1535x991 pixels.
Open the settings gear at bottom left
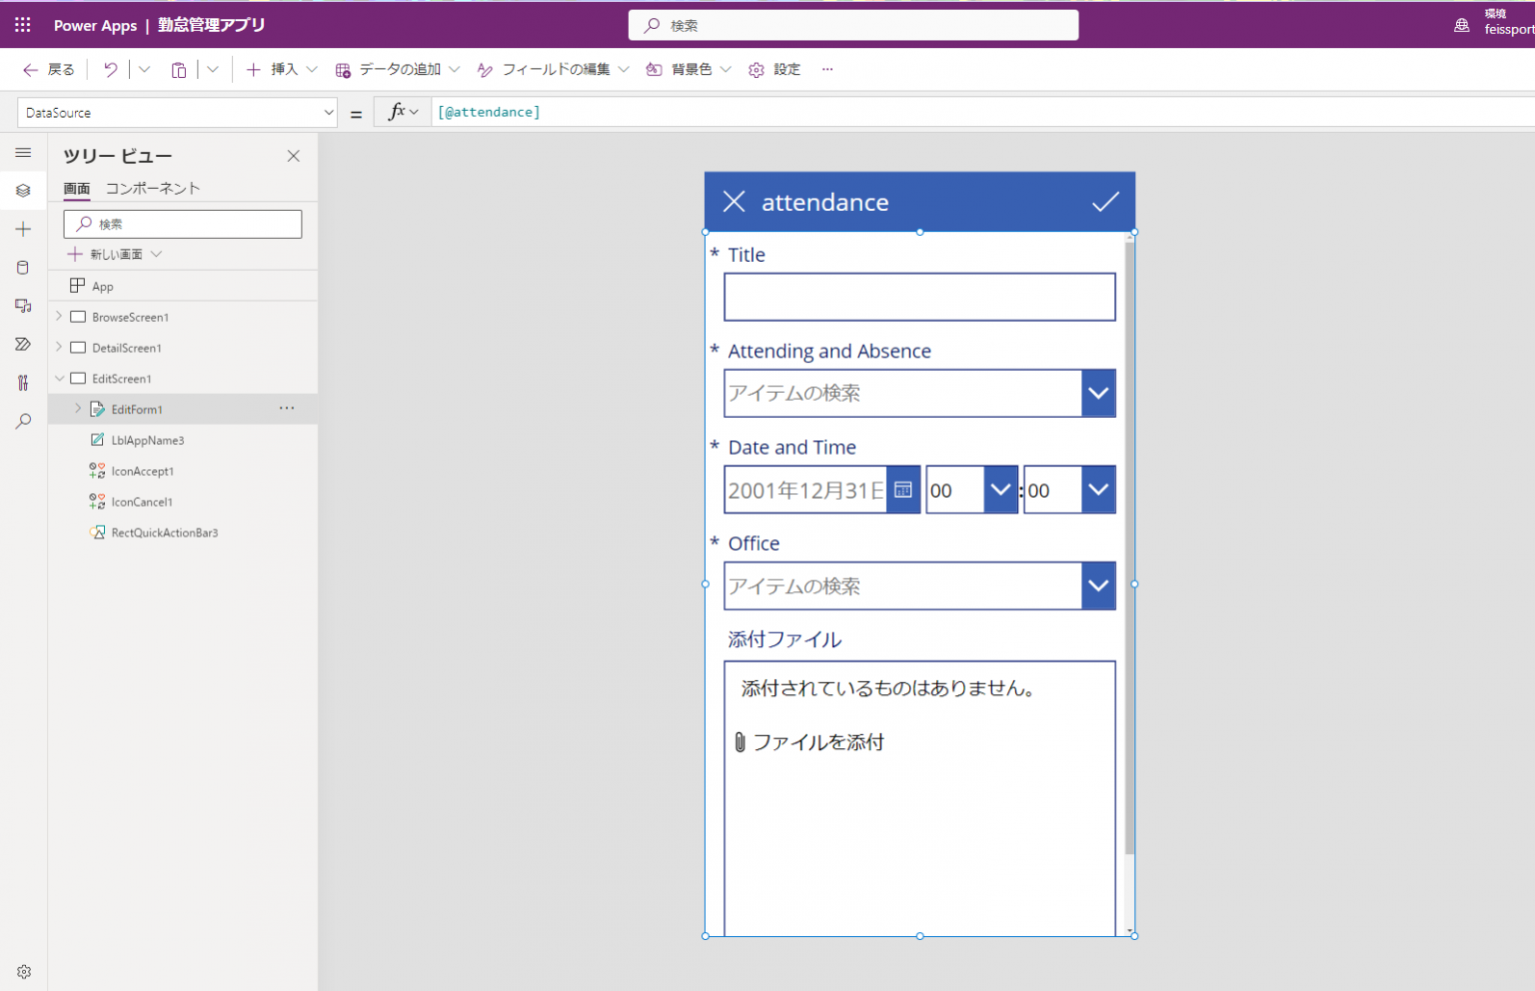(x=24, y=971)
